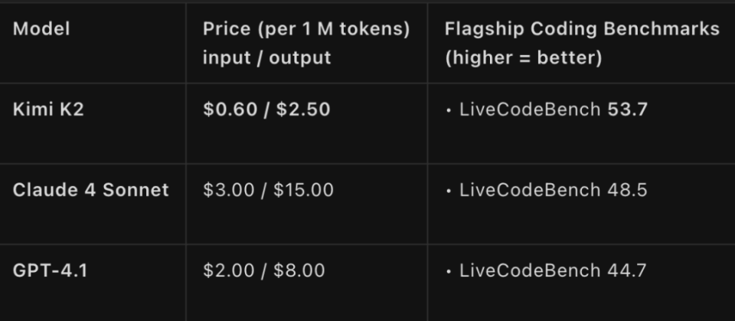Screen dimensions: 735x321
Task: Click the Flagship Coding Benchmarks header
Action: click(x=582, y=29)
